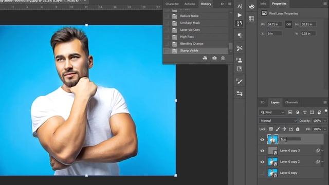Select the Layer Via Copy history state
The image size is (329, 185).
click(196, 30)
